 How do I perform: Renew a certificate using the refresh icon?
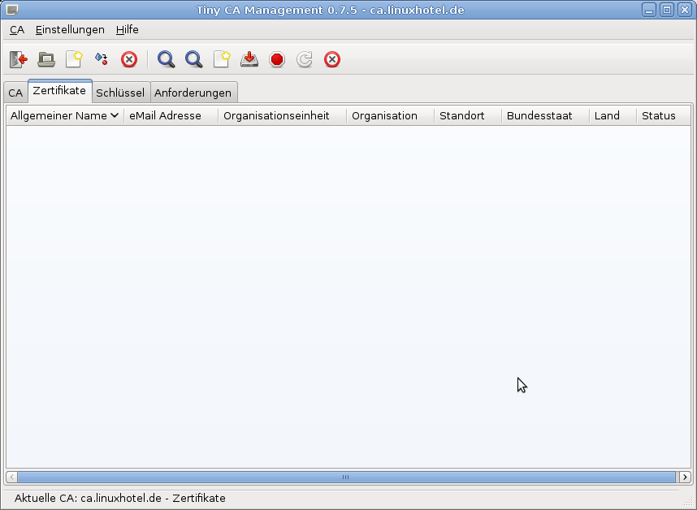click(x=304, y=59)
